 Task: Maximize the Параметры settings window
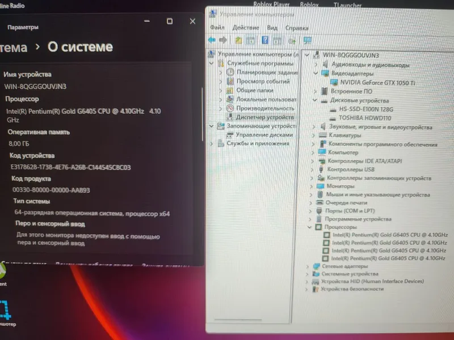coord(170,21)
